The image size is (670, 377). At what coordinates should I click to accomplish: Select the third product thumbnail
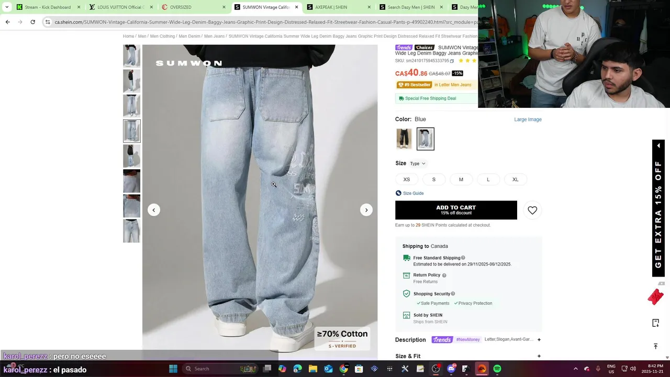pyautogui.click(x=131, y=106)
